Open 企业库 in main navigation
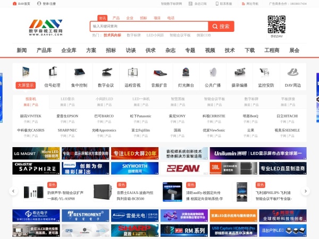 tap(69, 50)
